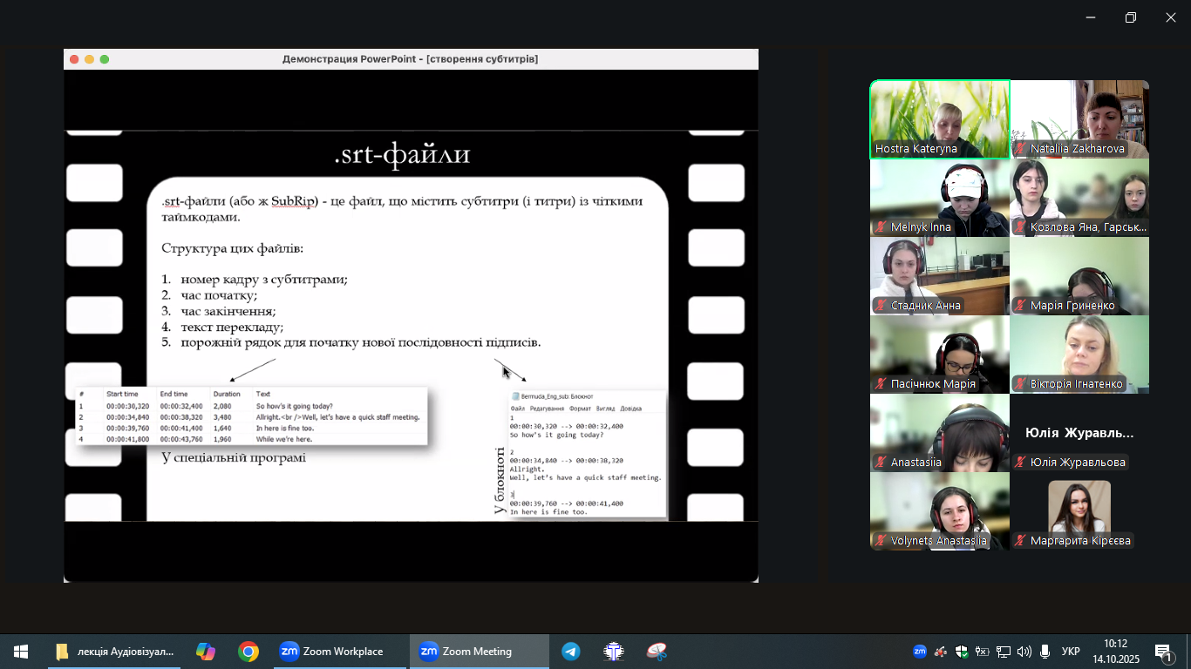Click the Юлія Журавльова participant tile
Image resolution: width=1191 pixels, height=669 pixels.
[x=1079, y=433]
